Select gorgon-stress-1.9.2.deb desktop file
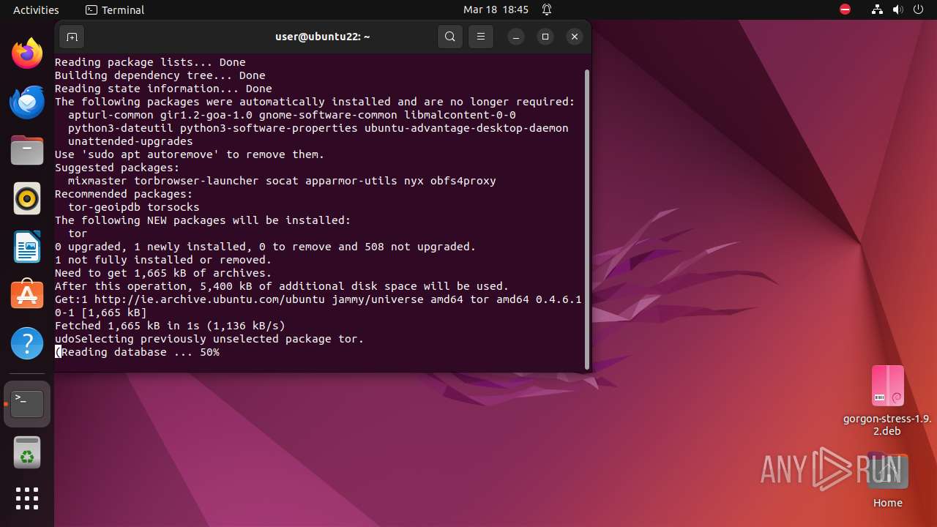The height and width of the screenshot is (527, 937). [x=887, y=400]
